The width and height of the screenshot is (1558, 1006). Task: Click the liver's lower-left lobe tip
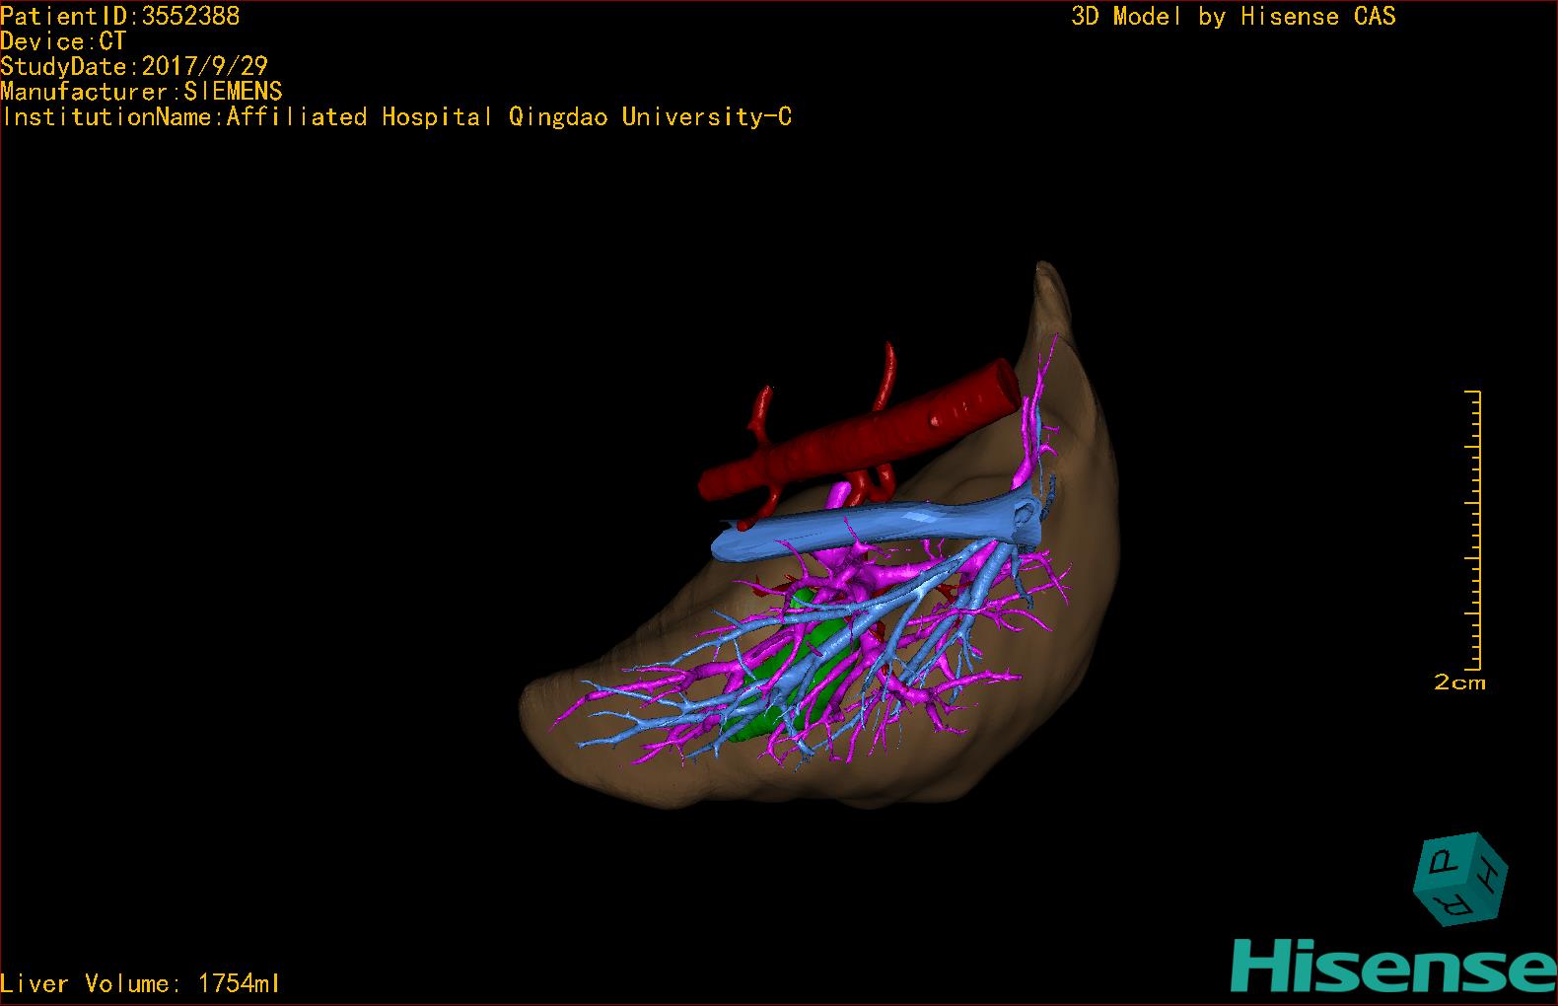[x=537, y=708]
